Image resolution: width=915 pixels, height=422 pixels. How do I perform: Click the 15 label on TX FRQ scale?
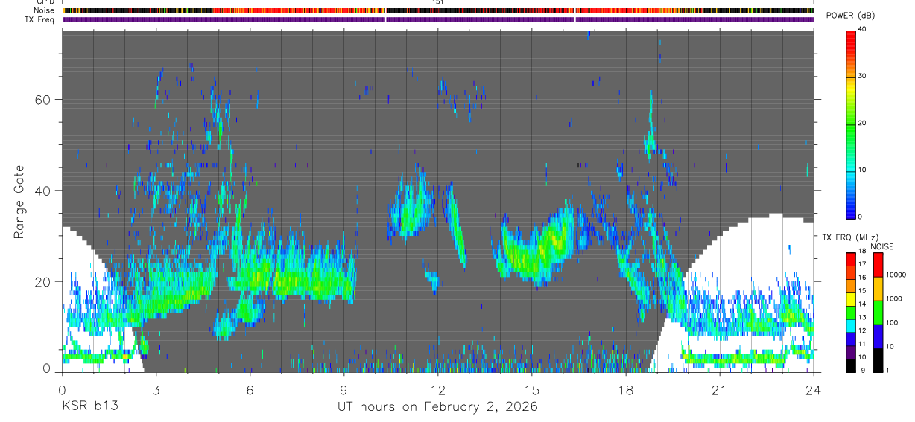[x=862, y=291]
